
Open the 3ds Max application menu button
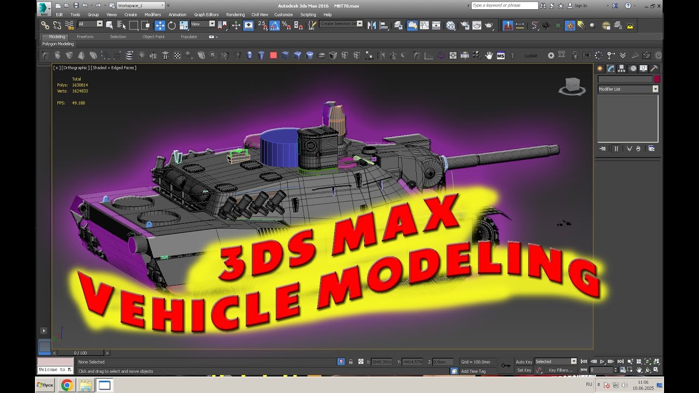pos(44,8)
